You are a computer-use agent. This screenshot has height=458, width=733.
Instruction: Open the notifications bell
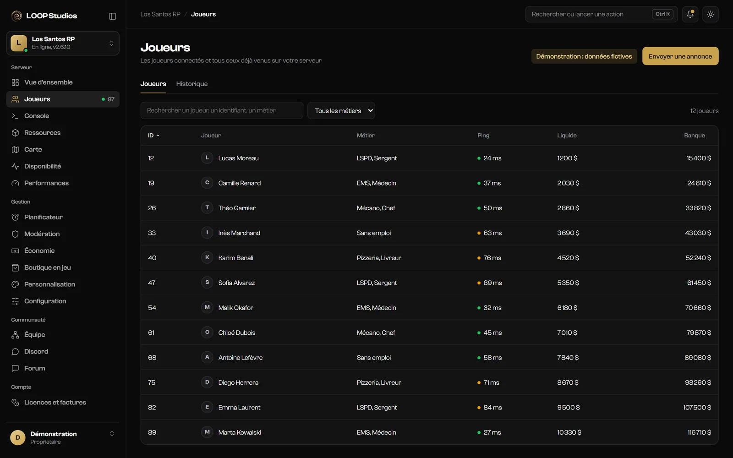[690, 14]
